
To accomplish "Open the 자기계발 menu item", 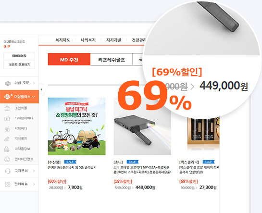I will point(113,40).
